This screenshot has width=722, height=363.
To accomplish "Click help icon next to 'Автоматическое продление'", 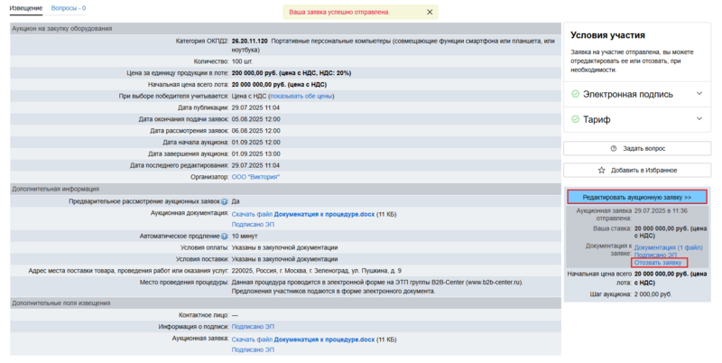I will point(223,236).
